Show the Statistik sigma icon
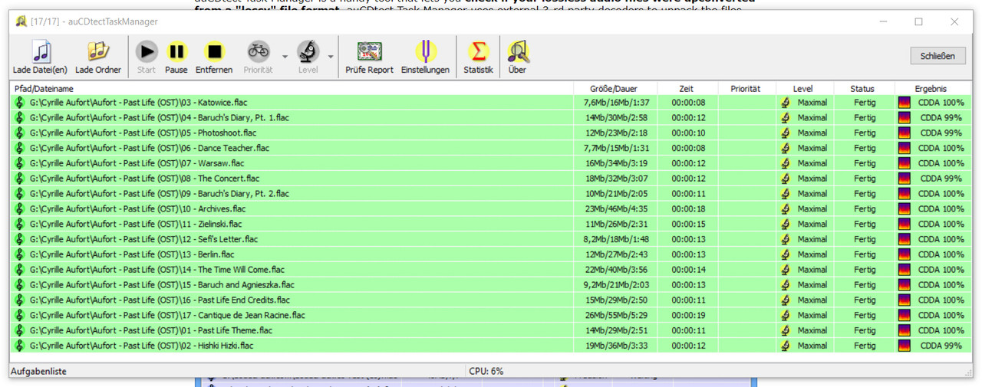Image resolution: width=982 pixels, height=387 pixels. [479, 52]
